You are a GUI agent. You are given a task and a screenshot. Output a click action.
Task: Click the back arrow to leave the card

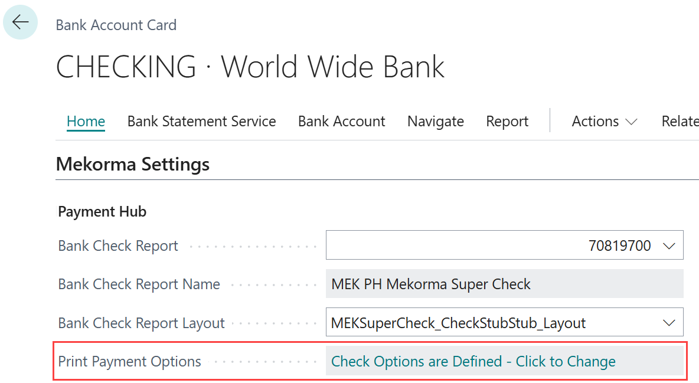tap(20, 22)
